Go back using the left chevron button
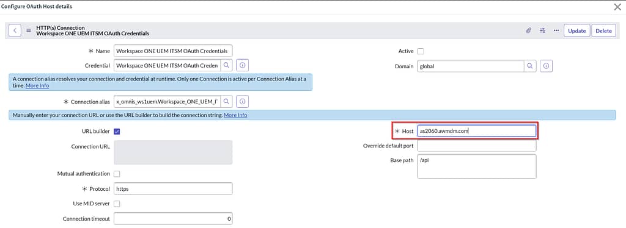626x228 pixels. pyautogui.click(x=15, y=30)
